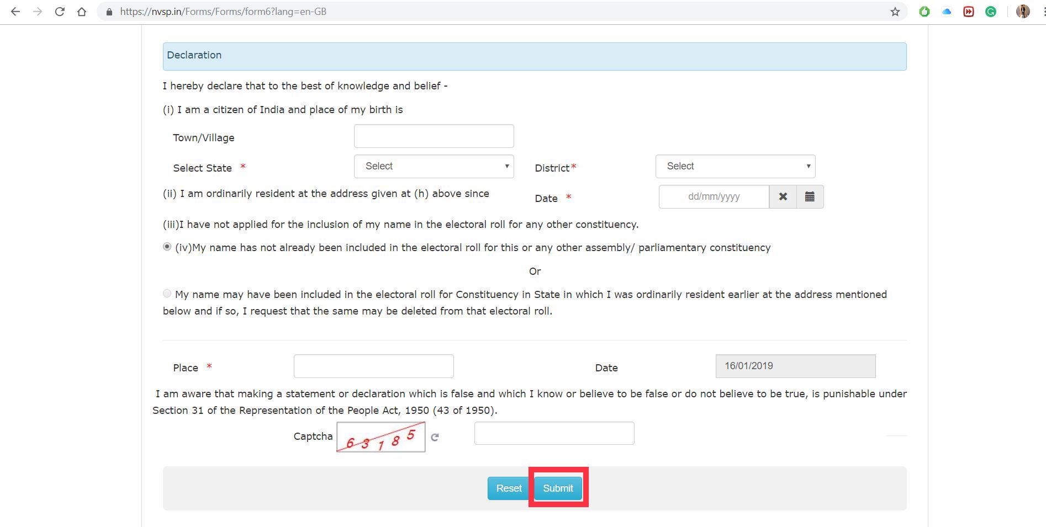1046x527 pixels.
Task: Open the Grammarly extension icon
Action: pos(991,12)
